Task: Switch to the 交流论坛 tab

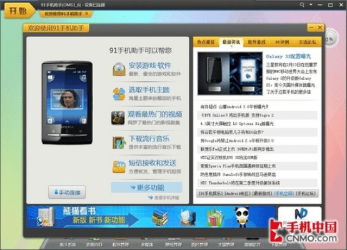Action: [307, 42]
